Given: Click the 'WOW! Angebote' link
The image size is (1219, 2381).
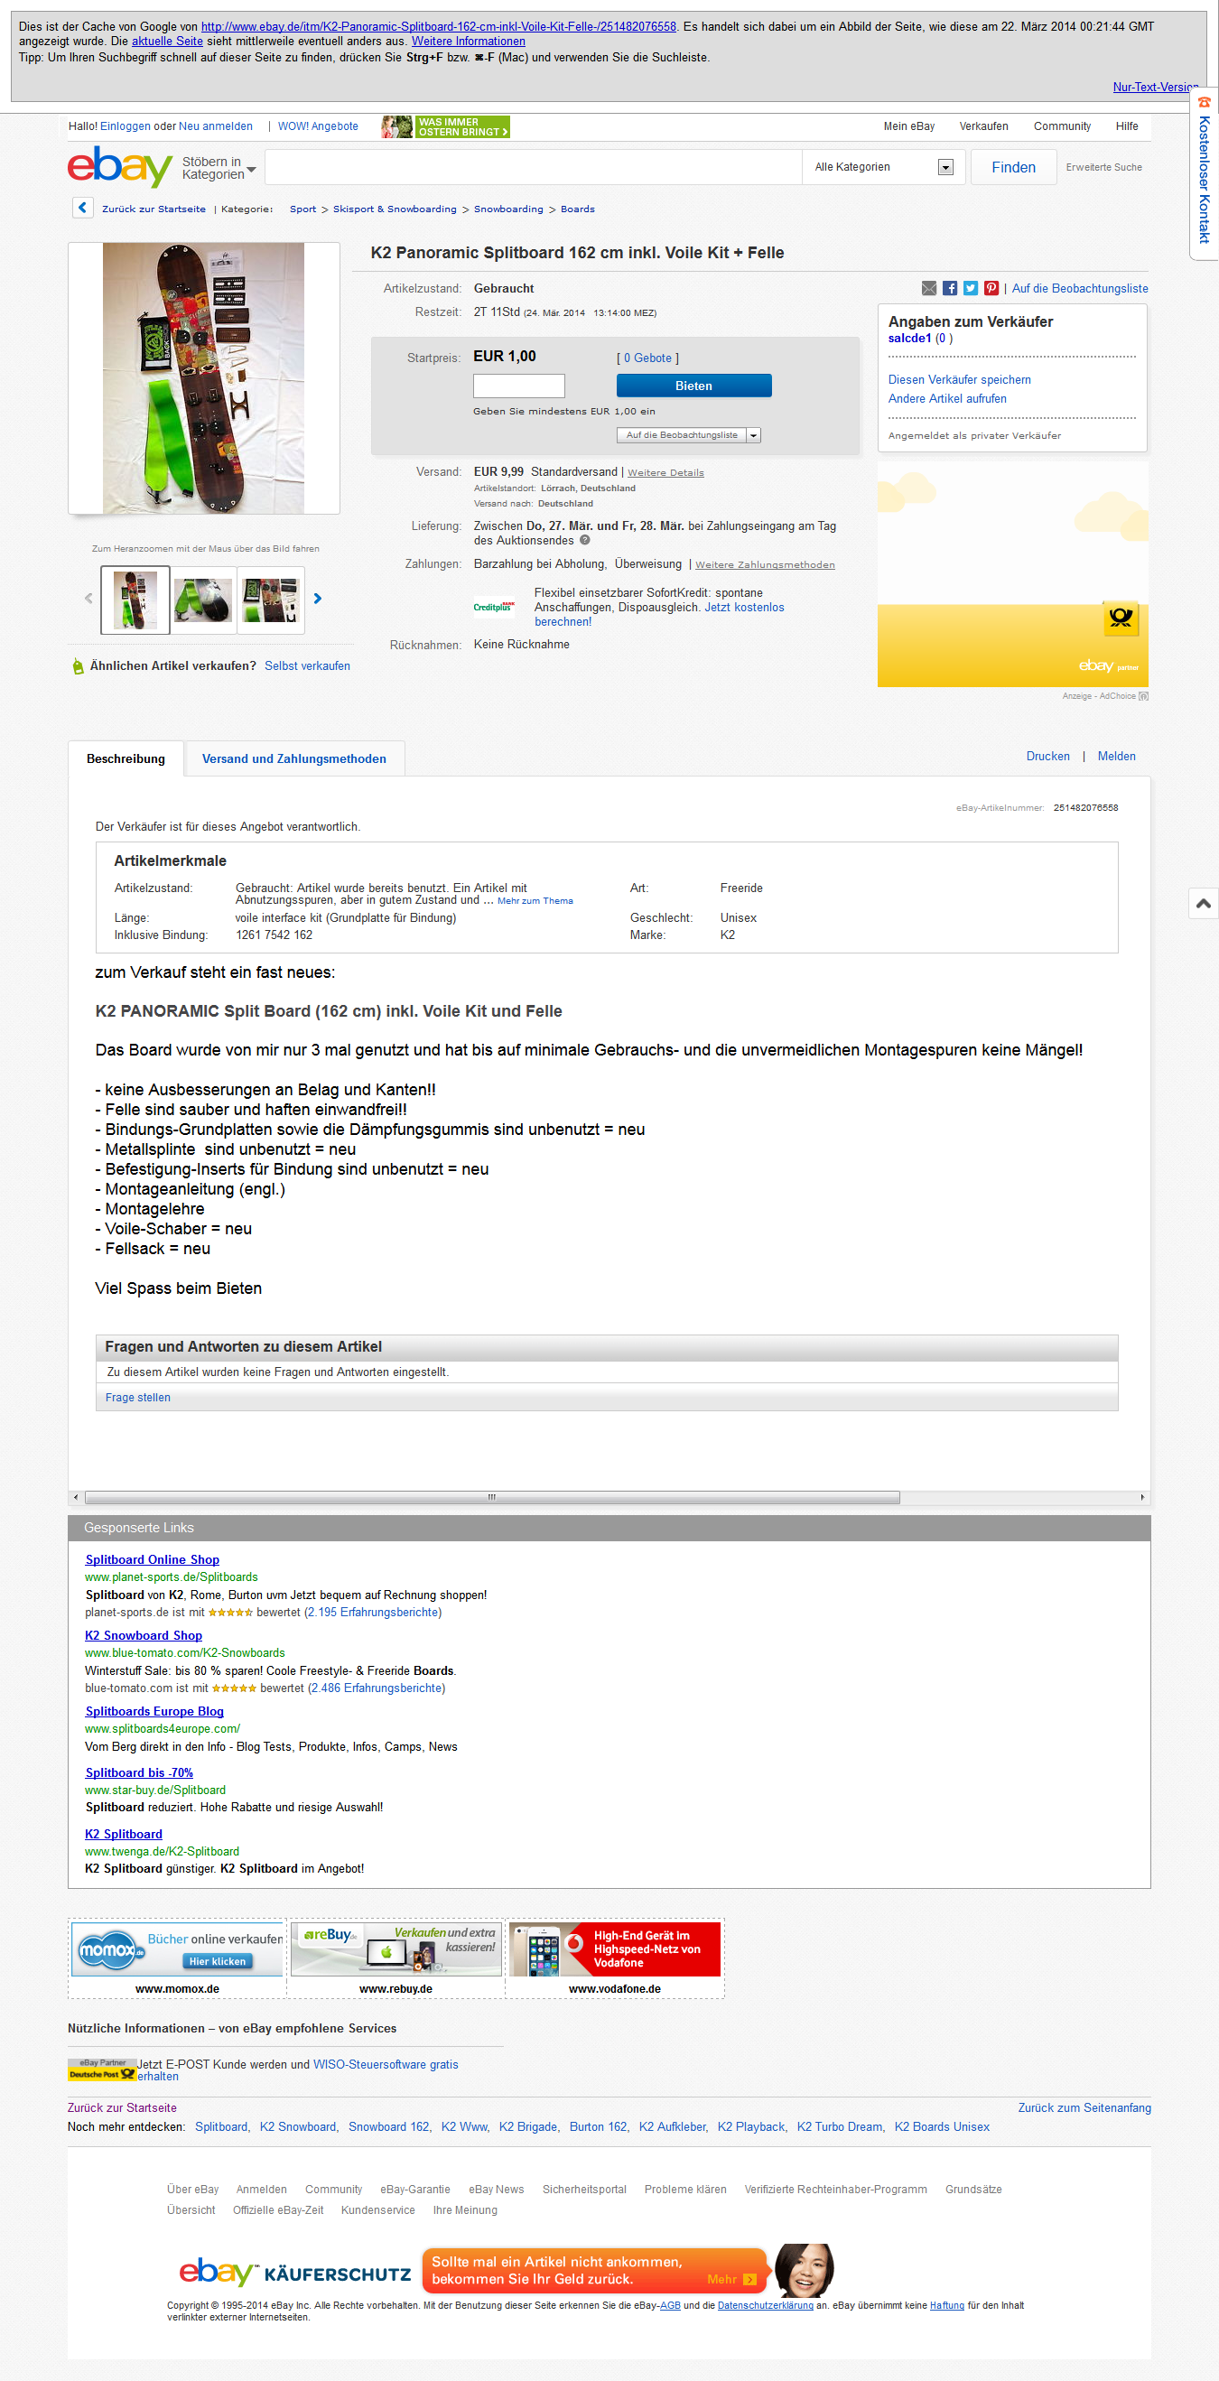Looking at the screenshot, I should (318, 126).
